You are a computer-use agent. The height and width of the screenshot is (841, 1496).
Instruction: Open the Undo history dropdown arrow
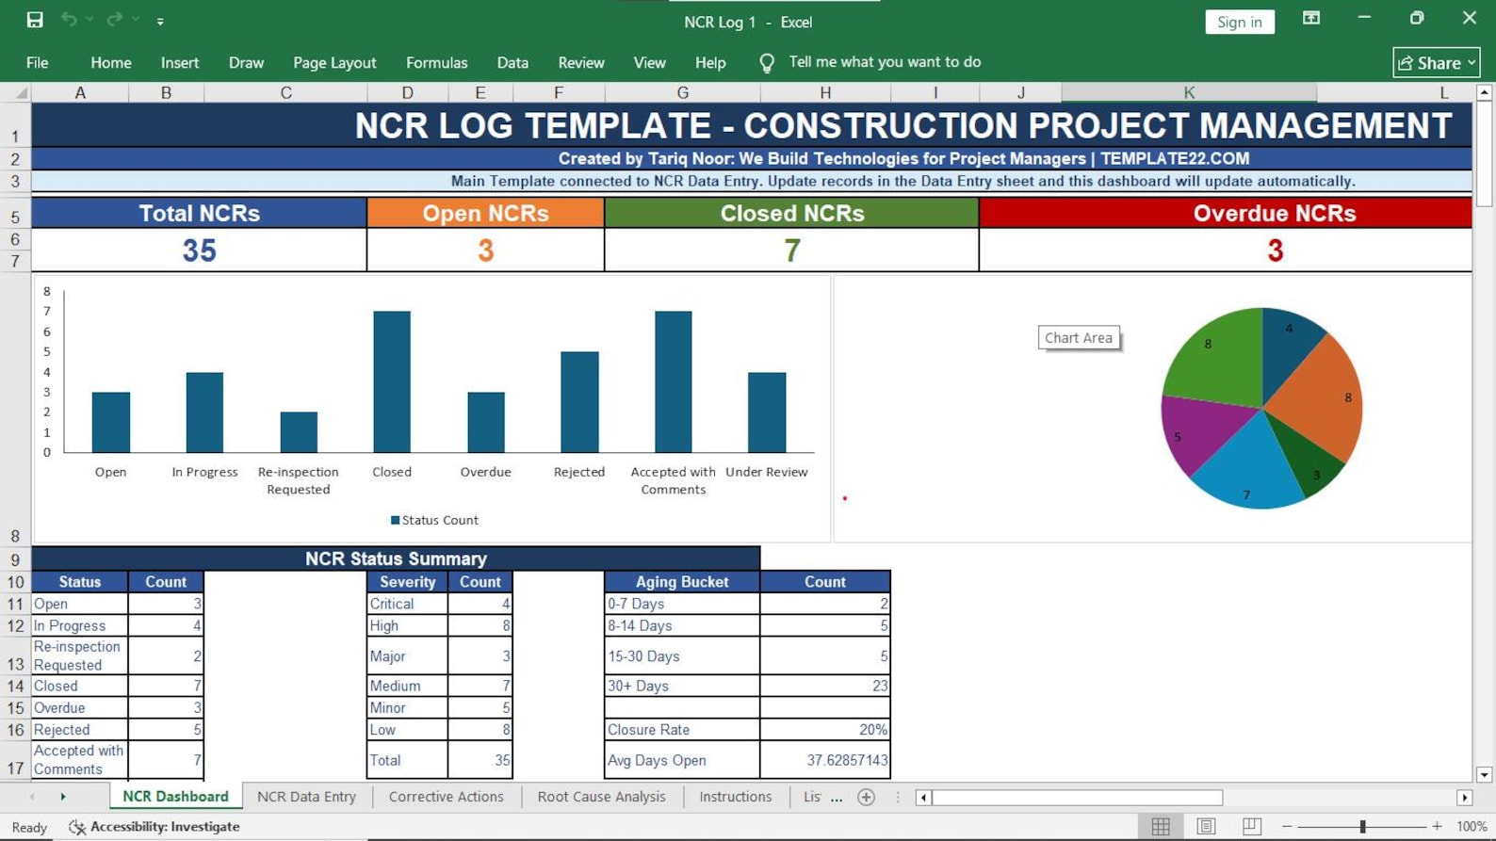[x=89, y=20]
